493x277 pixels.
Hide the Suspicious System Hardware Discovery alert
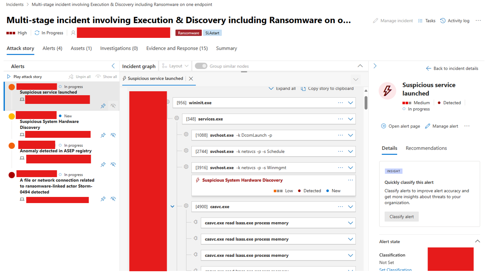(113, 135)
